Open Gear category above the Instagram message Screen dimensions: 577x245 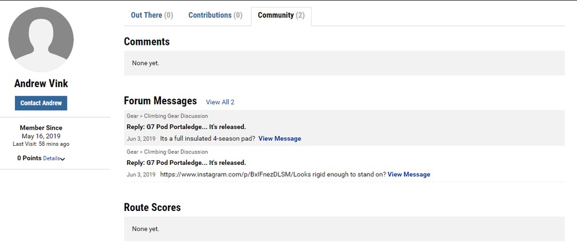point(132,152)
